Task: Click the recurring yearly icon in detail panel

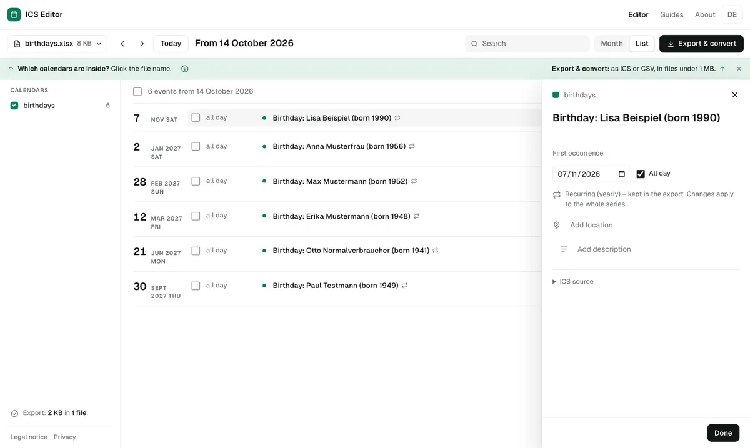Action: (x=557, y=195)
